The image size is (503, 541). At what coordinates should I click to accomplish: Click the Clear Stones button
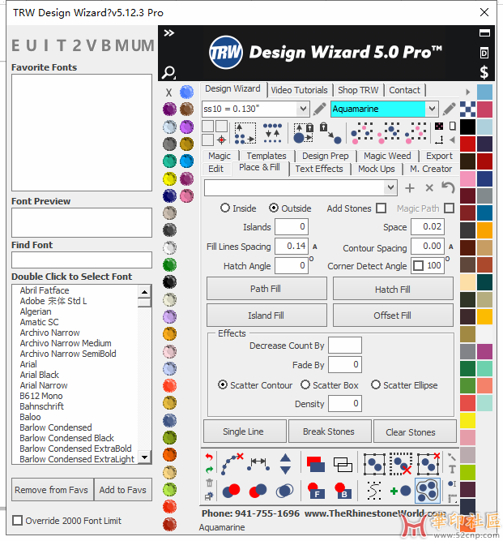(x=415, y=432)
